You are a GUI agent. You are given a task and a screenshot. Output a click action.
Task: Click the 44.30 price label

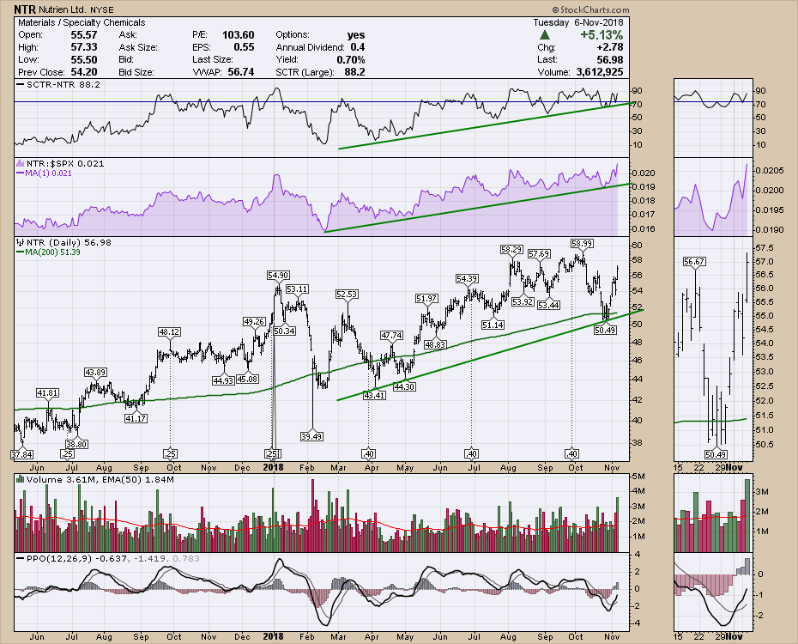405,386
